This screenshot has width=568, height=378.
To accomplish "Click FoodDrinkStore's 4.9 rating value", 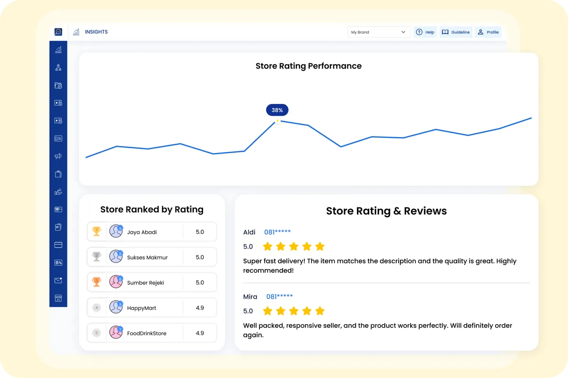I will click(200, 333).
